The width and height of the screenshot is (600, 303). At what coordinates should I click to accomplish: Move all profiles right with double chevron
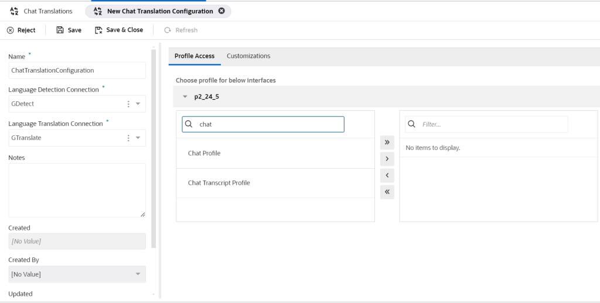[x=387, y=142]
